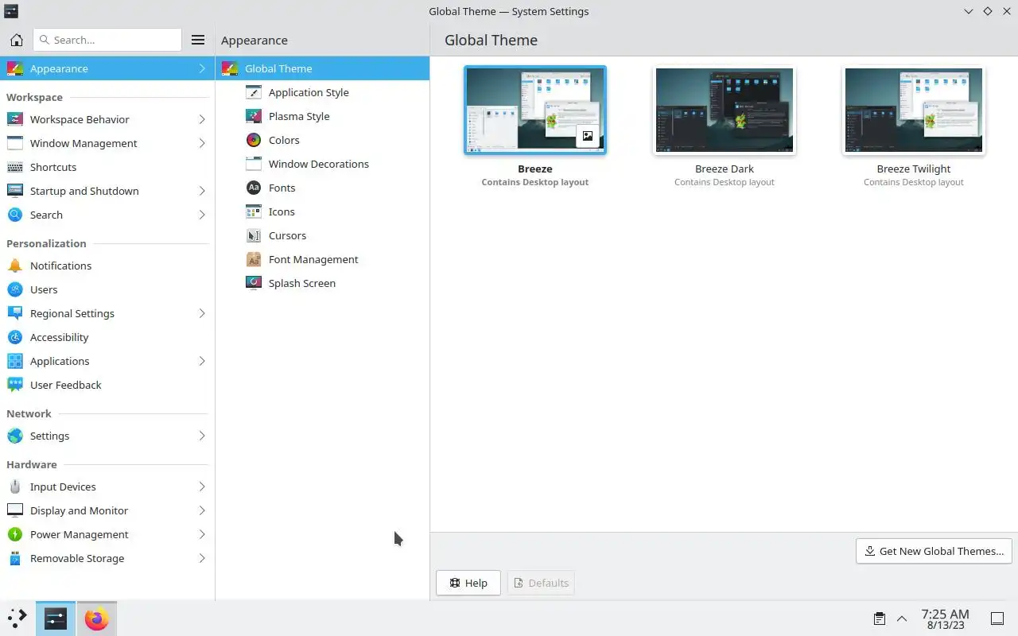Click the Workspace Behavior icon

click(14, 119)
